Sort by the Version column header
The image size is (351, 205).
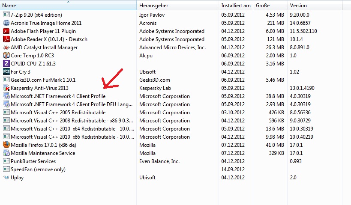point(315,6)
